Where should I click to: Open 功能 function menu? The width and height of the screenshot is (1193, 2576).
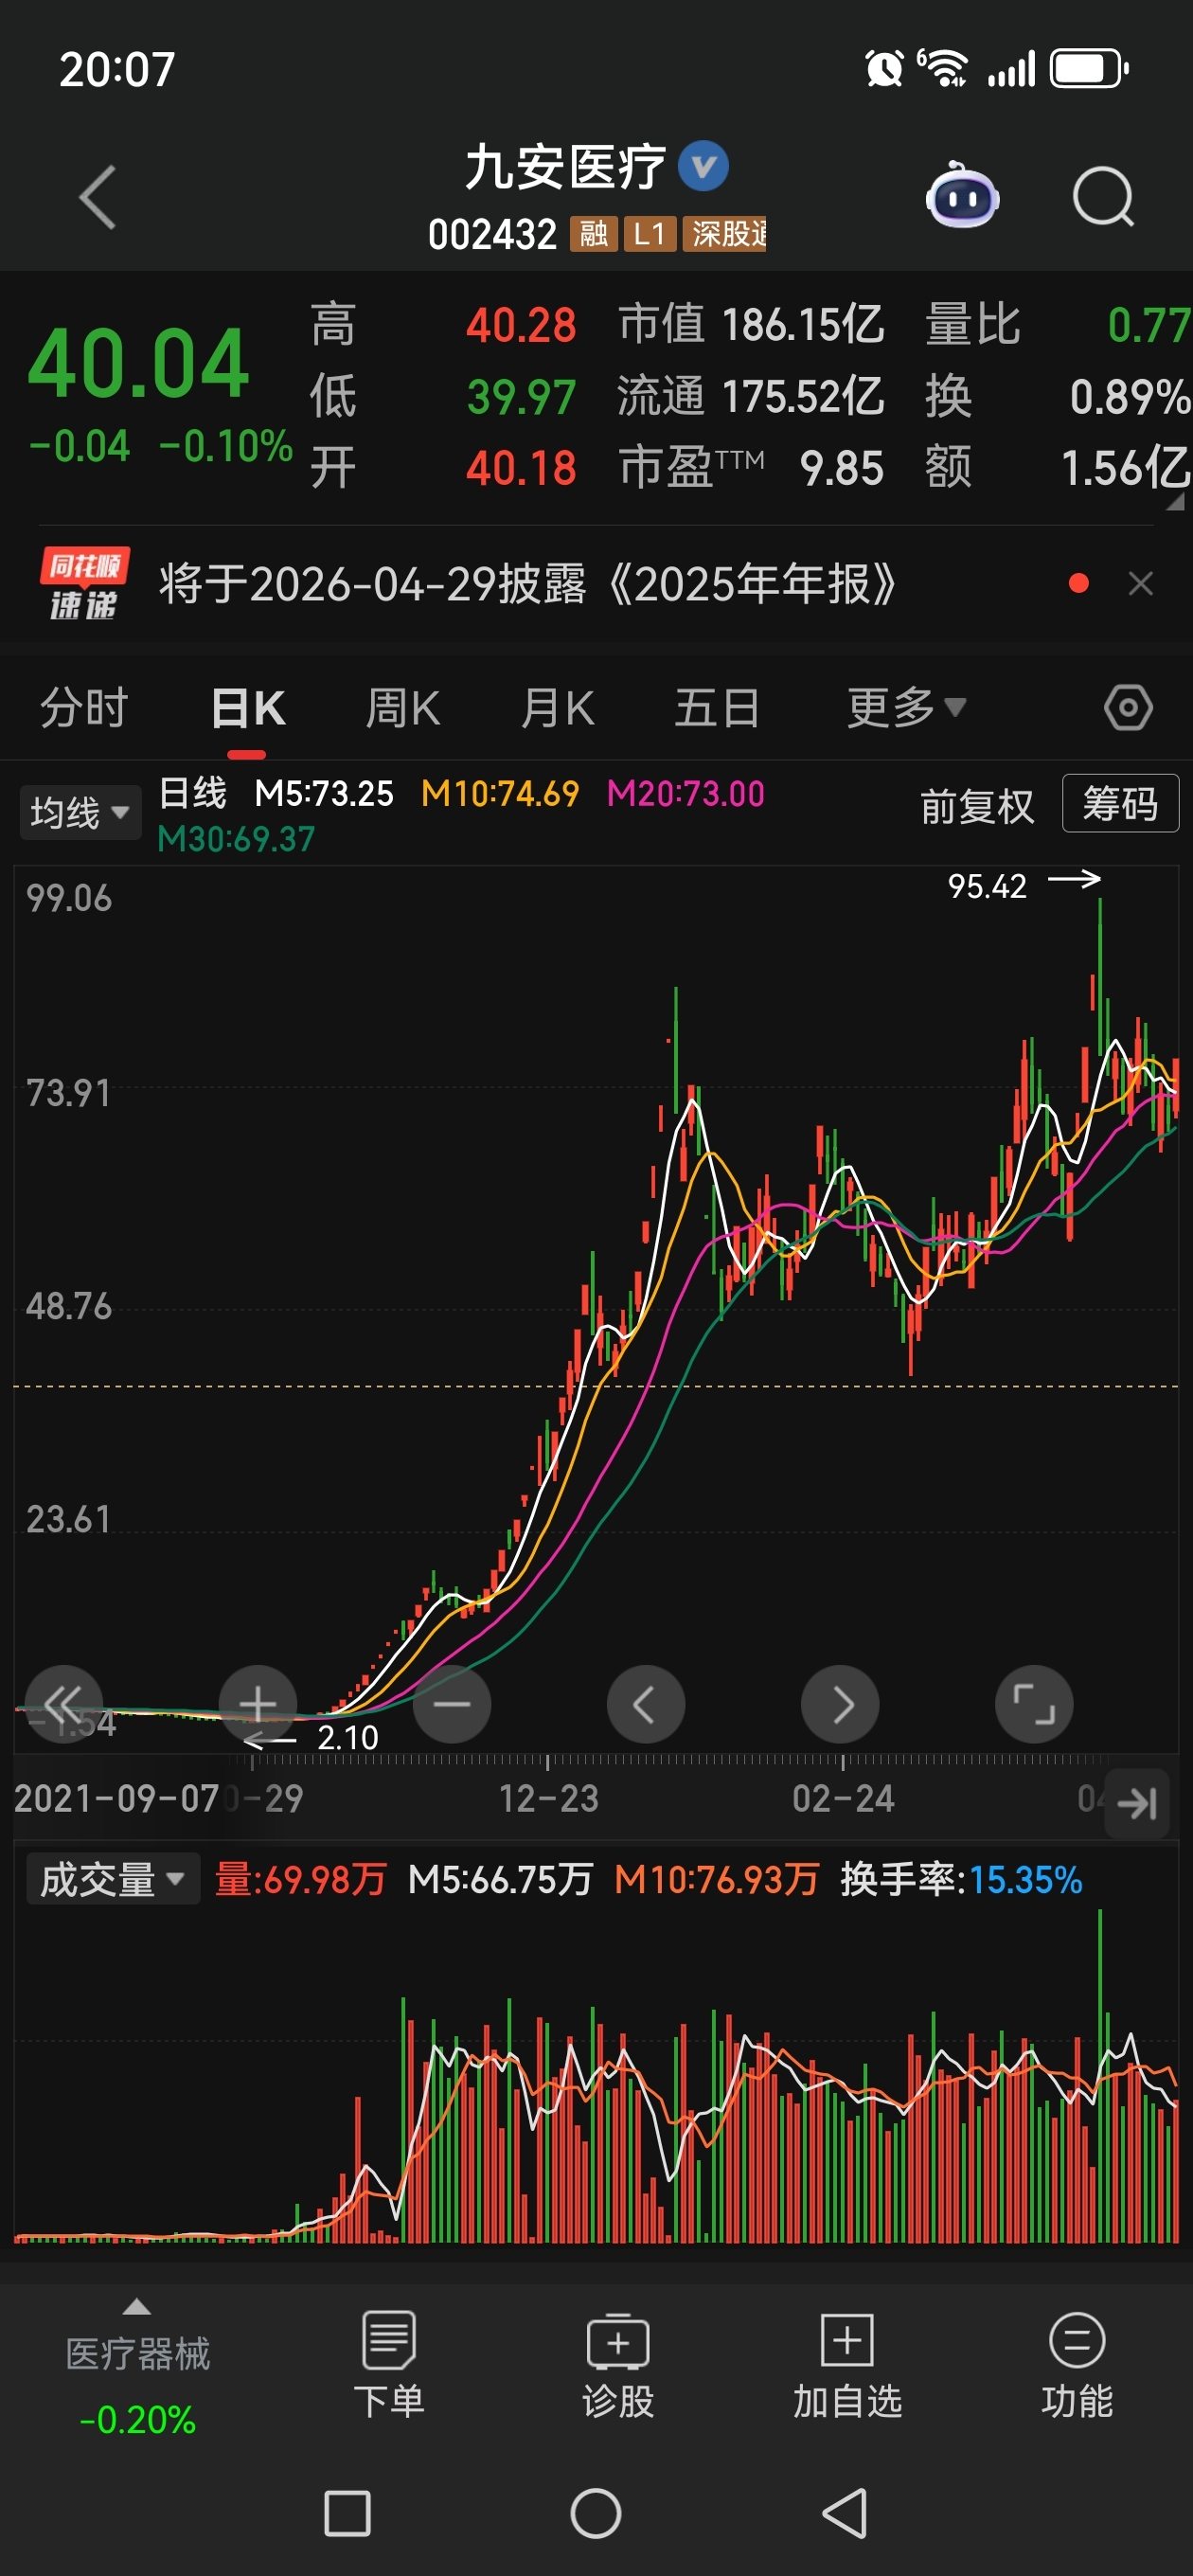[x=1077, y=2366]
